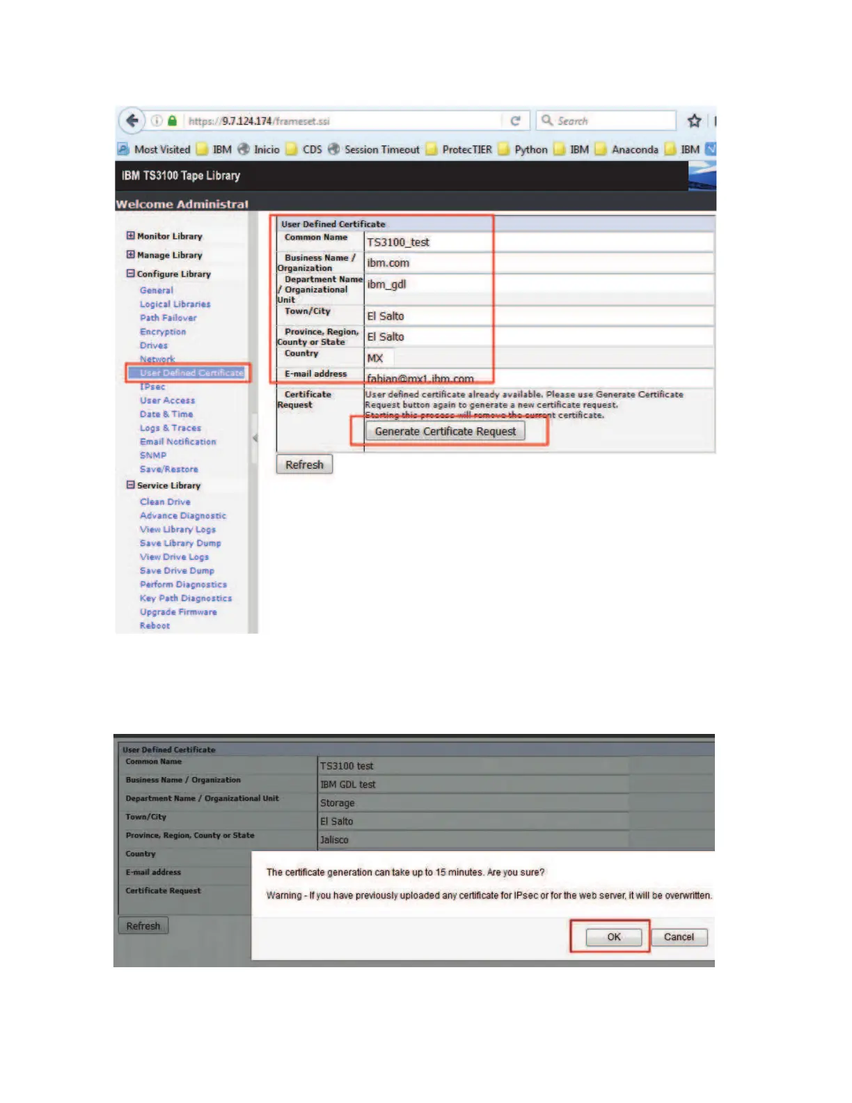Click the search magnifier icon
The image size is (852, 1103).
[x=547, y=120]
